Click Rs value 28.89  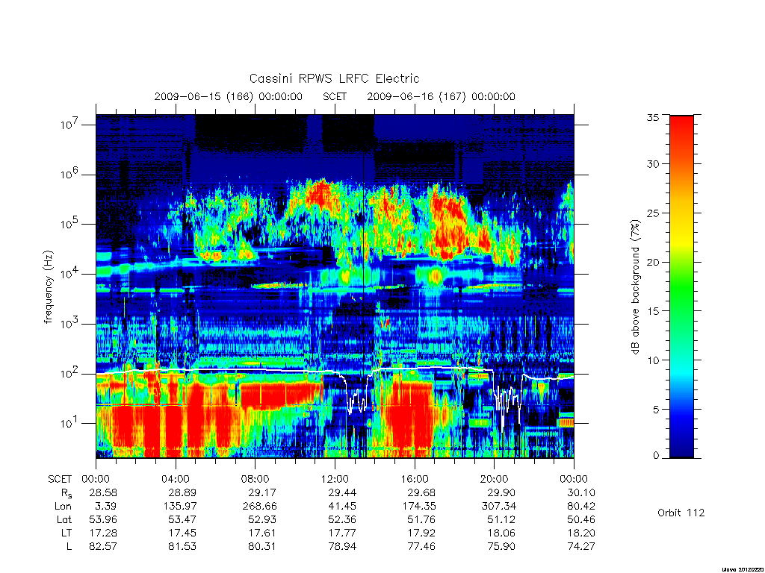(182, 493)
